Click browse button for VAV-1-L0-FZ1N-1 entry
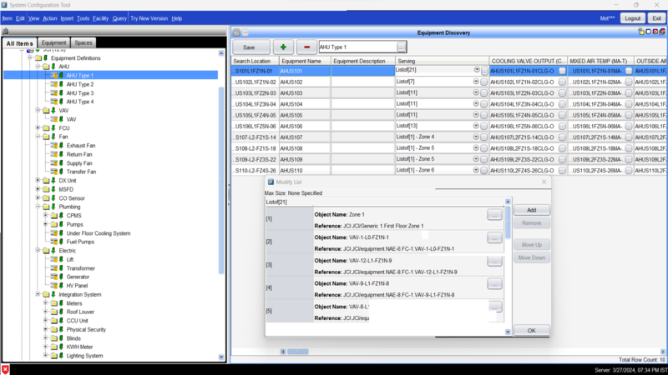Viewport: 668px width, 375px height. tap(494, 237)
